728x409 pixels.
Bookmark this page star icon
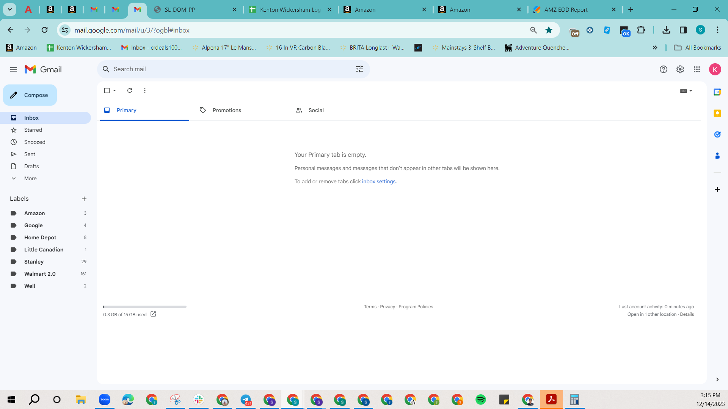[x=549, y=30]
